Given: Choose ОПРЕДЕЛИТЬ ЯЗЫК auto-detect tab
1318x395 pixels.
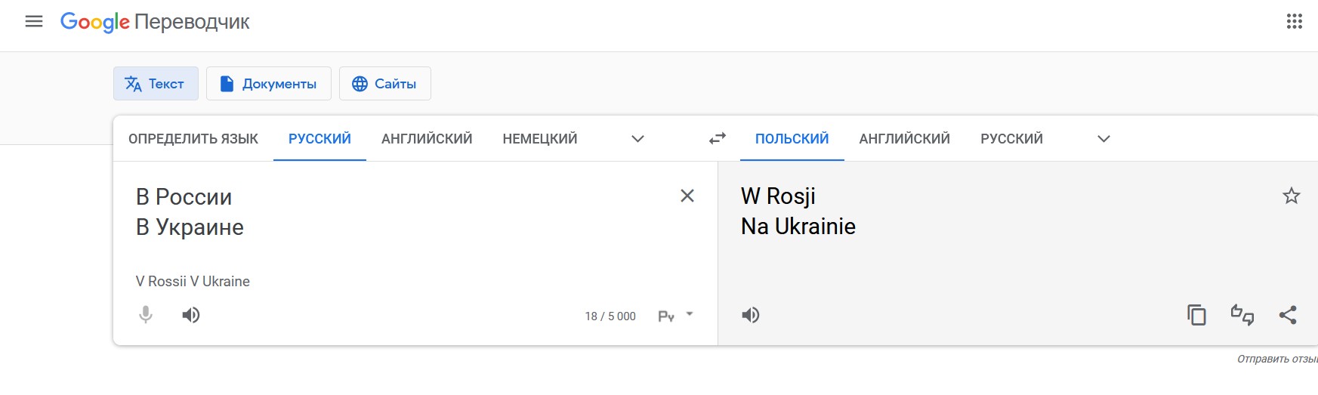Looking at the screenshot, I should (193, 138).
